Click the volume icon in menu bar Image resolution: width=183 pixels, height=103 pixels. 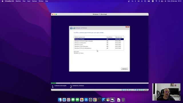click(x=138, y=1)
